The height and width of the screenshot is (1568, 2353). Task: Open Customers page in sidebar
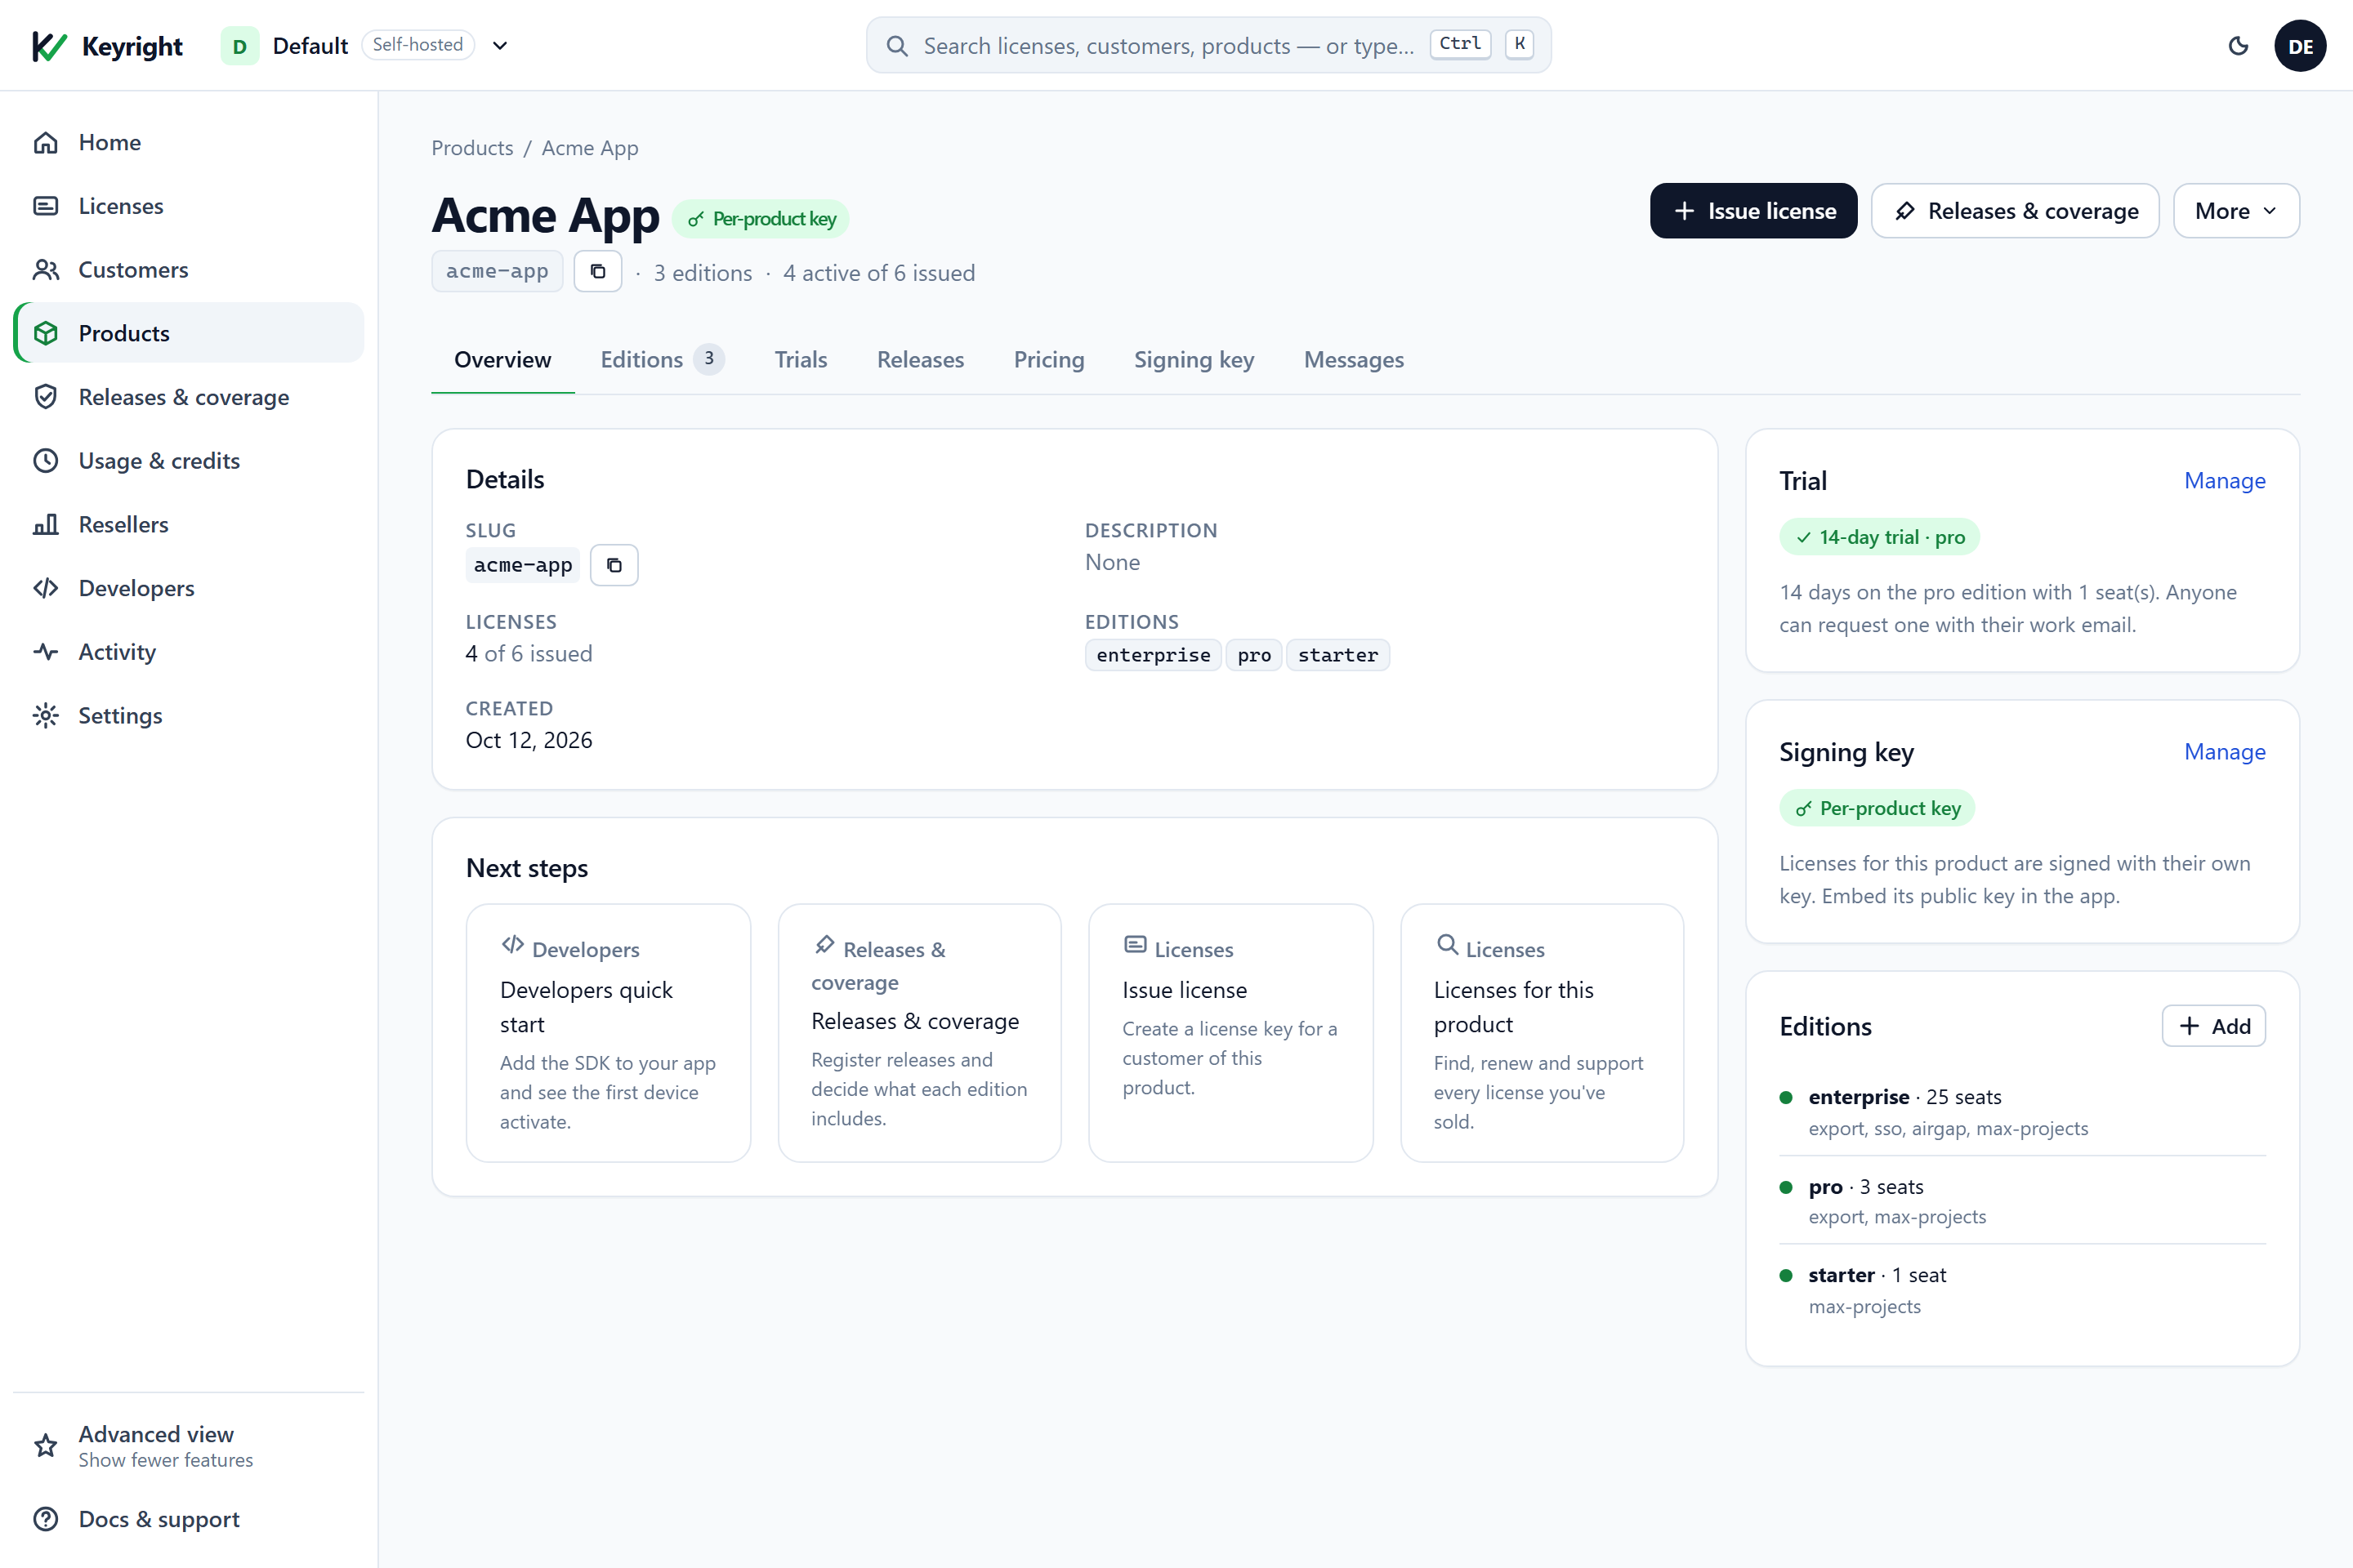click(x=189, y=270)
